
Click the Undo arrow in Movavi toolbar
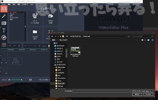pos(10,46)
